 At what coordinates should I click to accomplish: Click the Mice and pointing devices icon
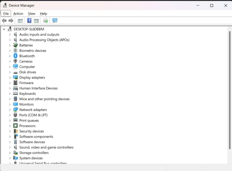15,99
